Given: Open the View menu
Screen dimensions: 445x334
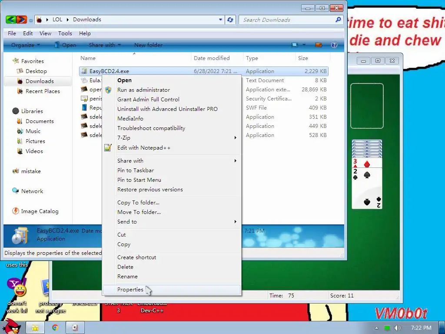Looking at the screenshot, I should [45, 33].
